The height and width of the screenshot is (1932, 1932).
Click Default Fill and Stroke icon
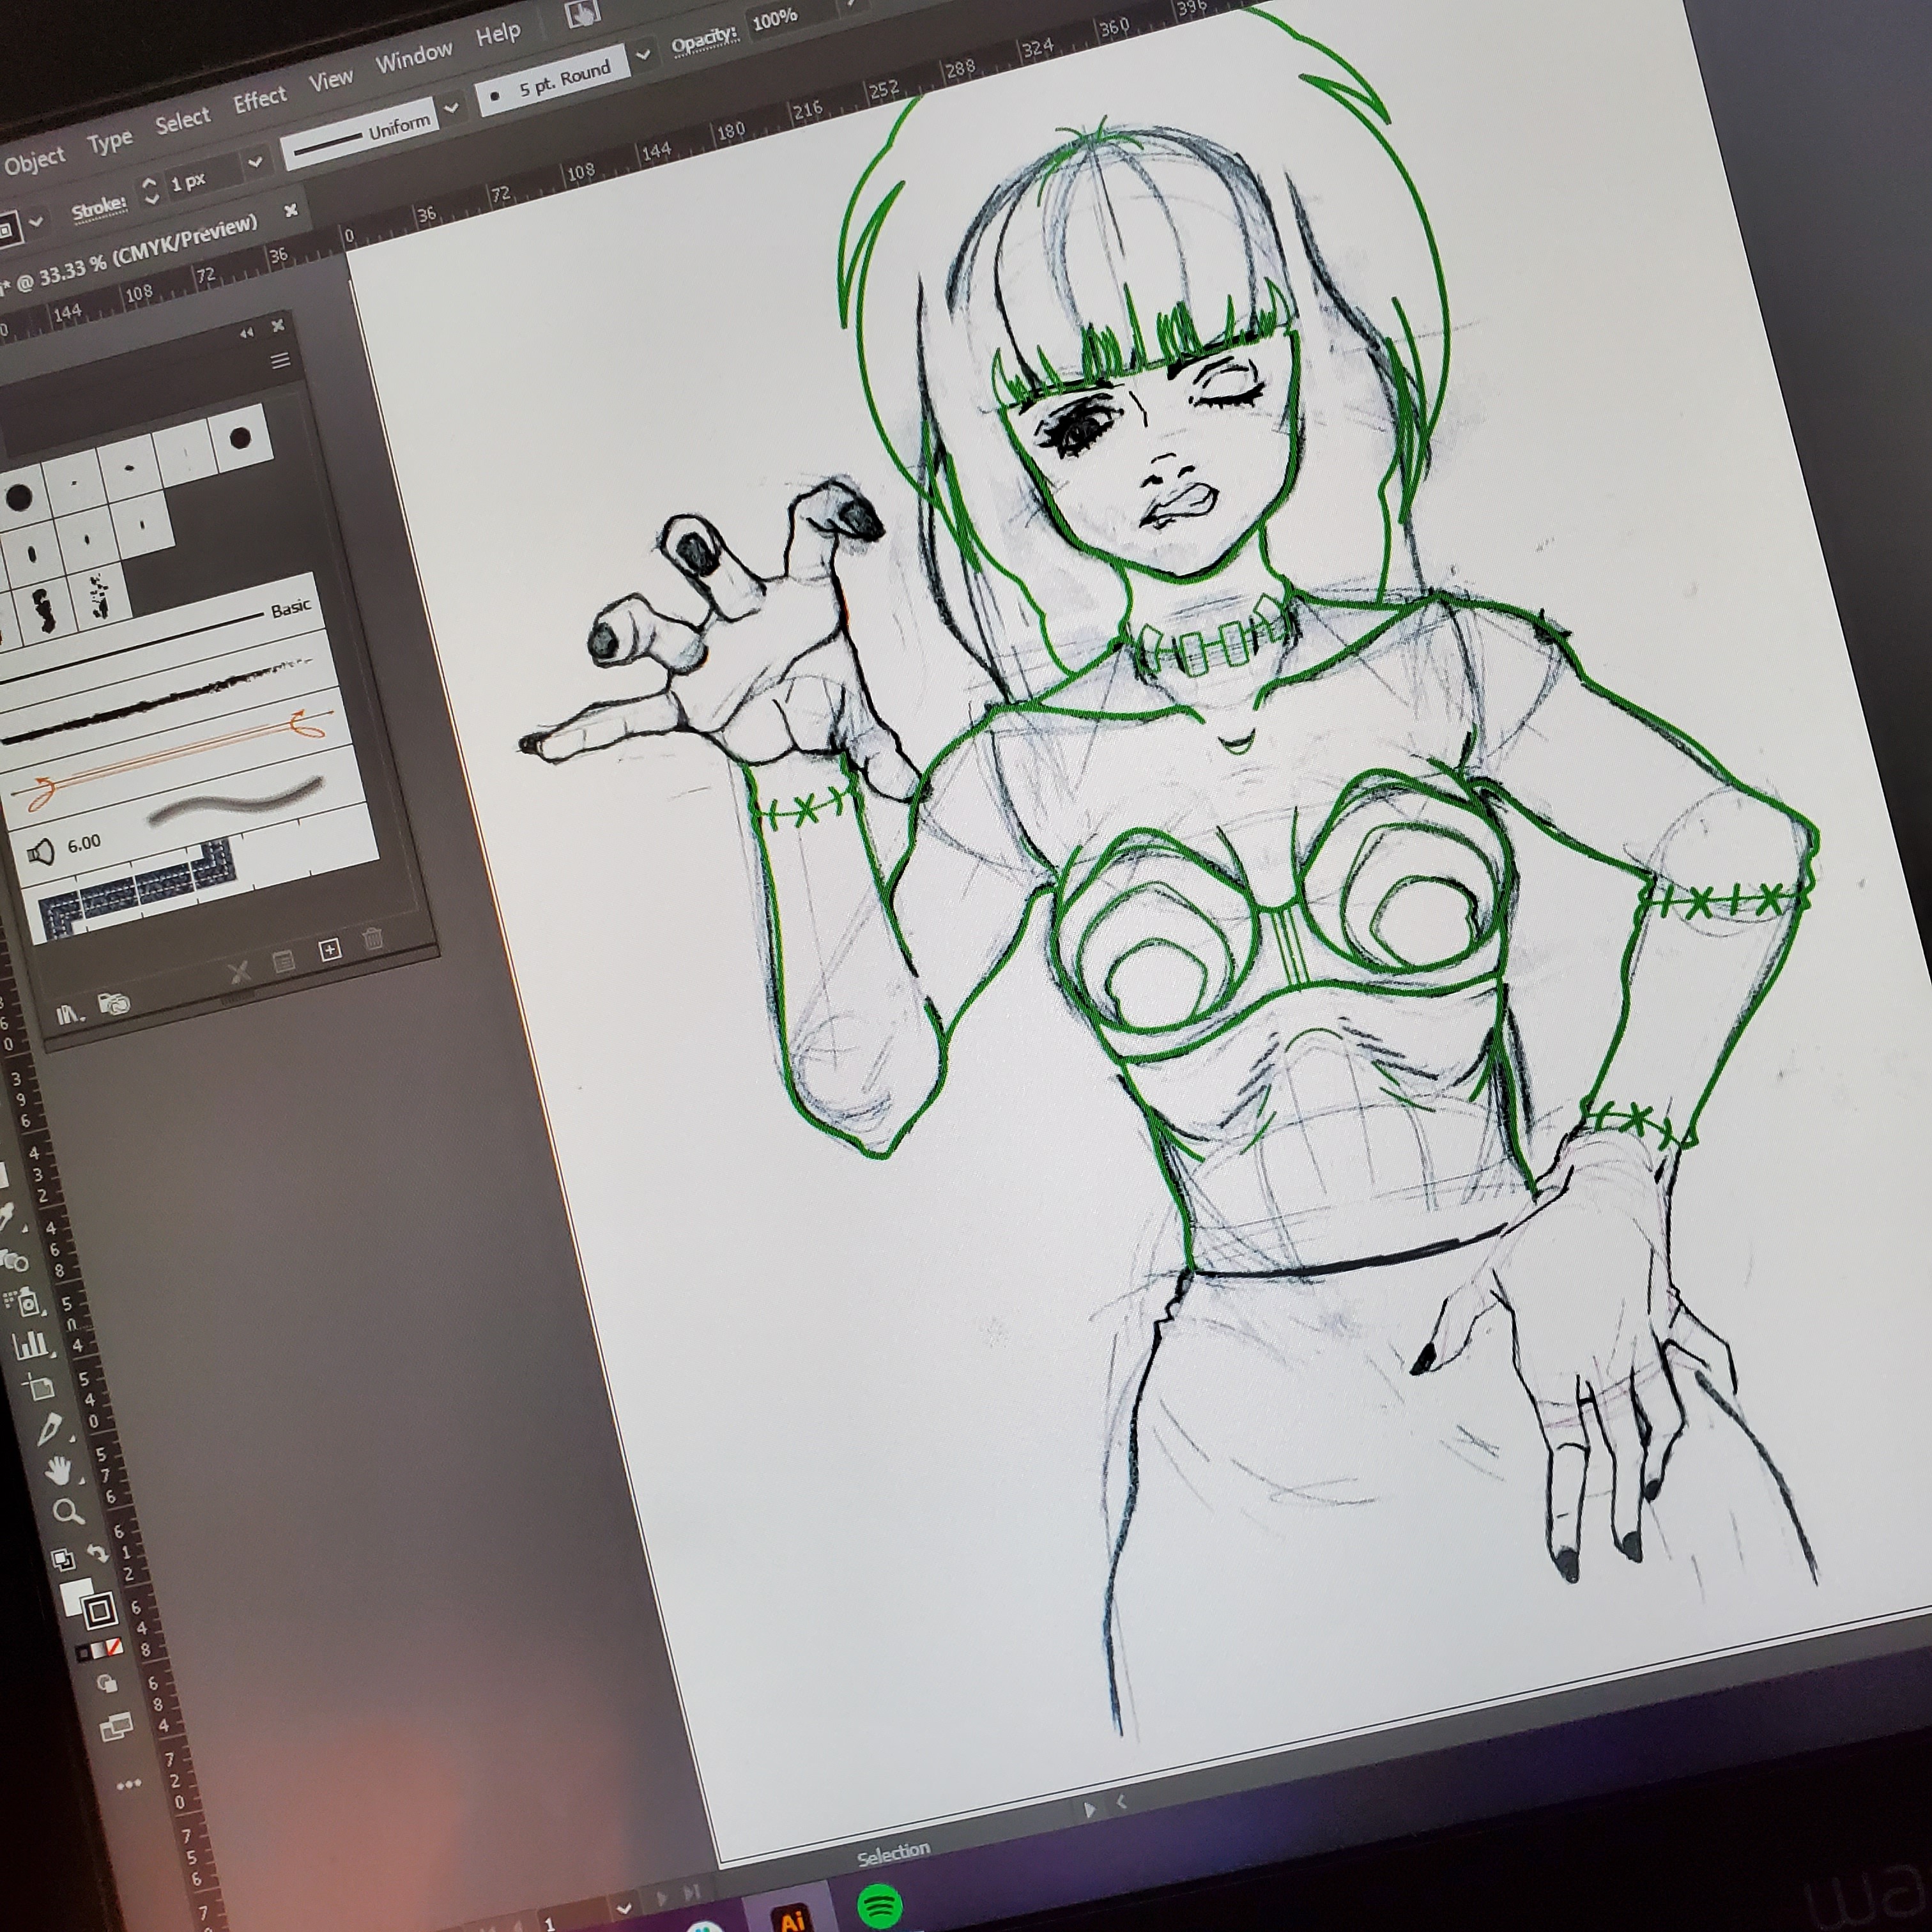[63, 1559]
